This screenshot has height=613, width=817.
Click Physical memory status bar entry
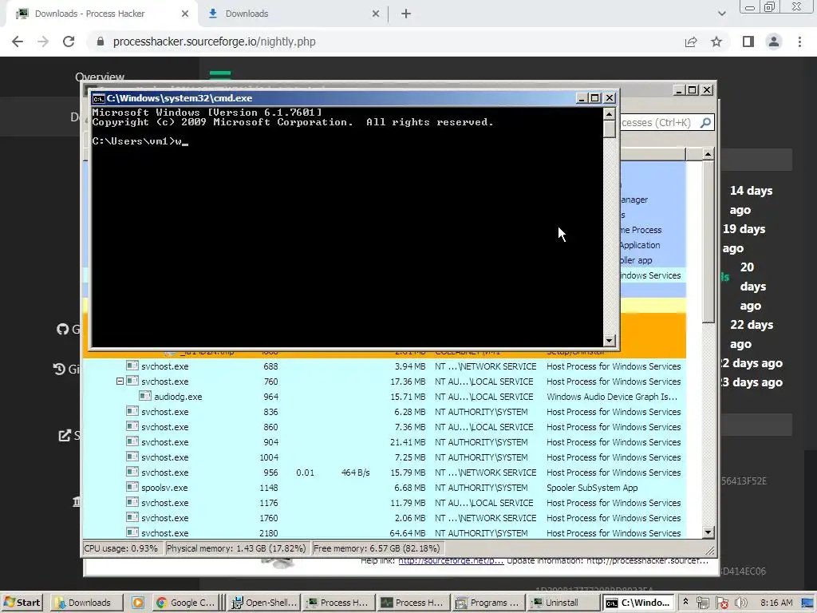point(236,548)
